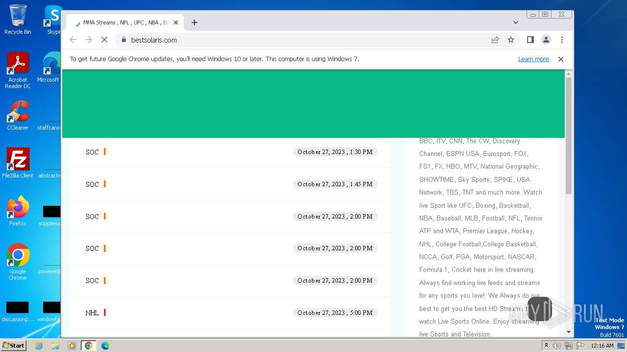Go forward to the next page
This screenshot has height=352, width=627.
89,40
